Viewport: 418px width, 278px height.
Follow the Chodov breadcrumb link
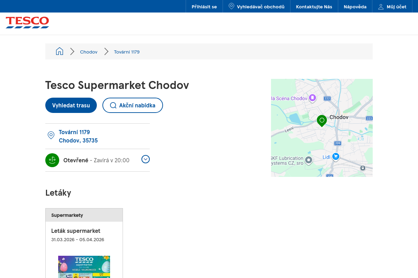coord(88,52)
